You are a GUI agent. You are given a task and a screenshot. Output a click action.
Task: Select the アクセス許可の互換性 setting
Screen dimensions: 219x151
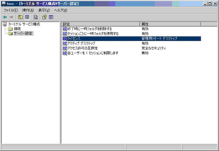coord(82,48)
